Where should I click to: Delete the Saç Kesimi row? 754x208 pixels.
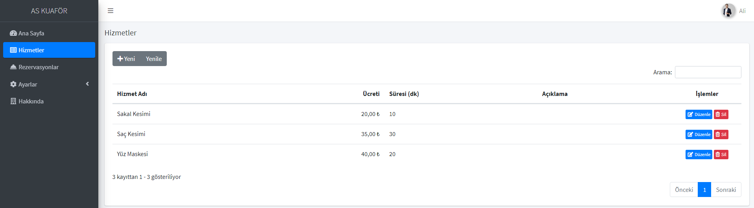point(721,134)
